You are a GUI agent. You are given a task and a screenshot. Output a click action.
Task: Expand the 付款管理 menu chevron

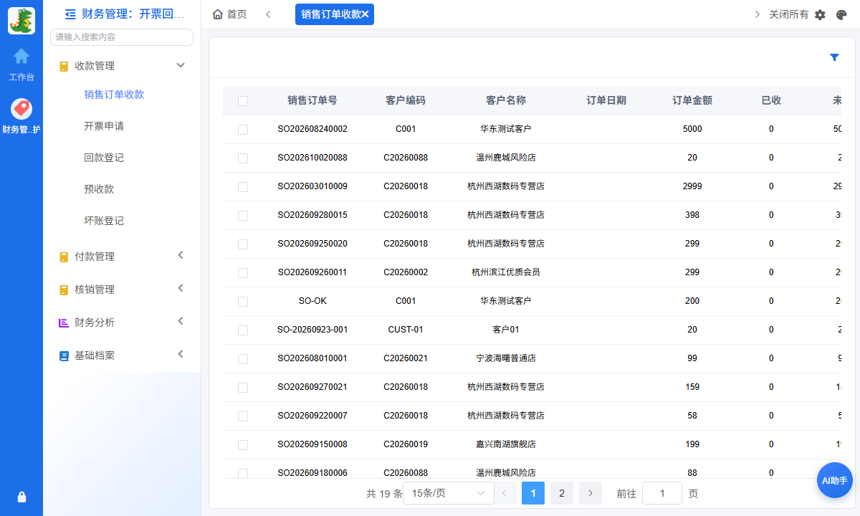[x=181, y=255]
